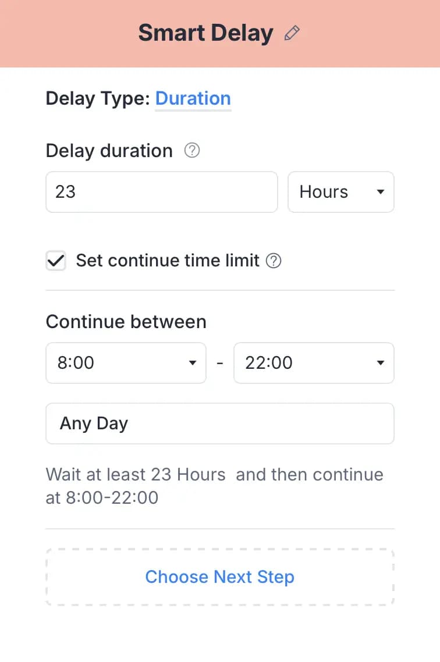
Task: Click the Choose Next Step button
Action: click(220, 576)
